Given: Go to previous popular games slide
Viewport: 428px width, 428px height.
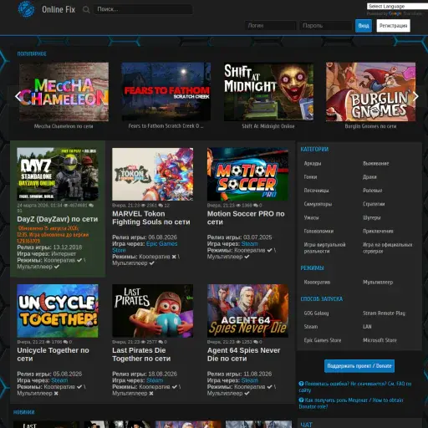Looking at the screenshot, I should [x=18, y=96].
